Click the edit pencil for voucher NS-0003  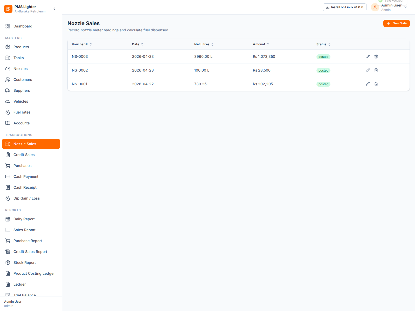point(368,56)
